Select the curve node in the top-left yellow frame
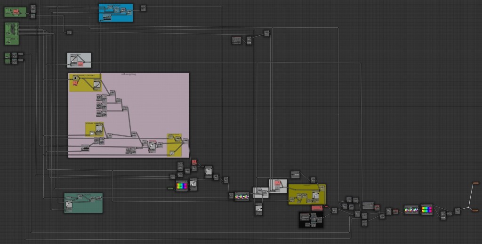482x244 pixels. coord(96,85)
